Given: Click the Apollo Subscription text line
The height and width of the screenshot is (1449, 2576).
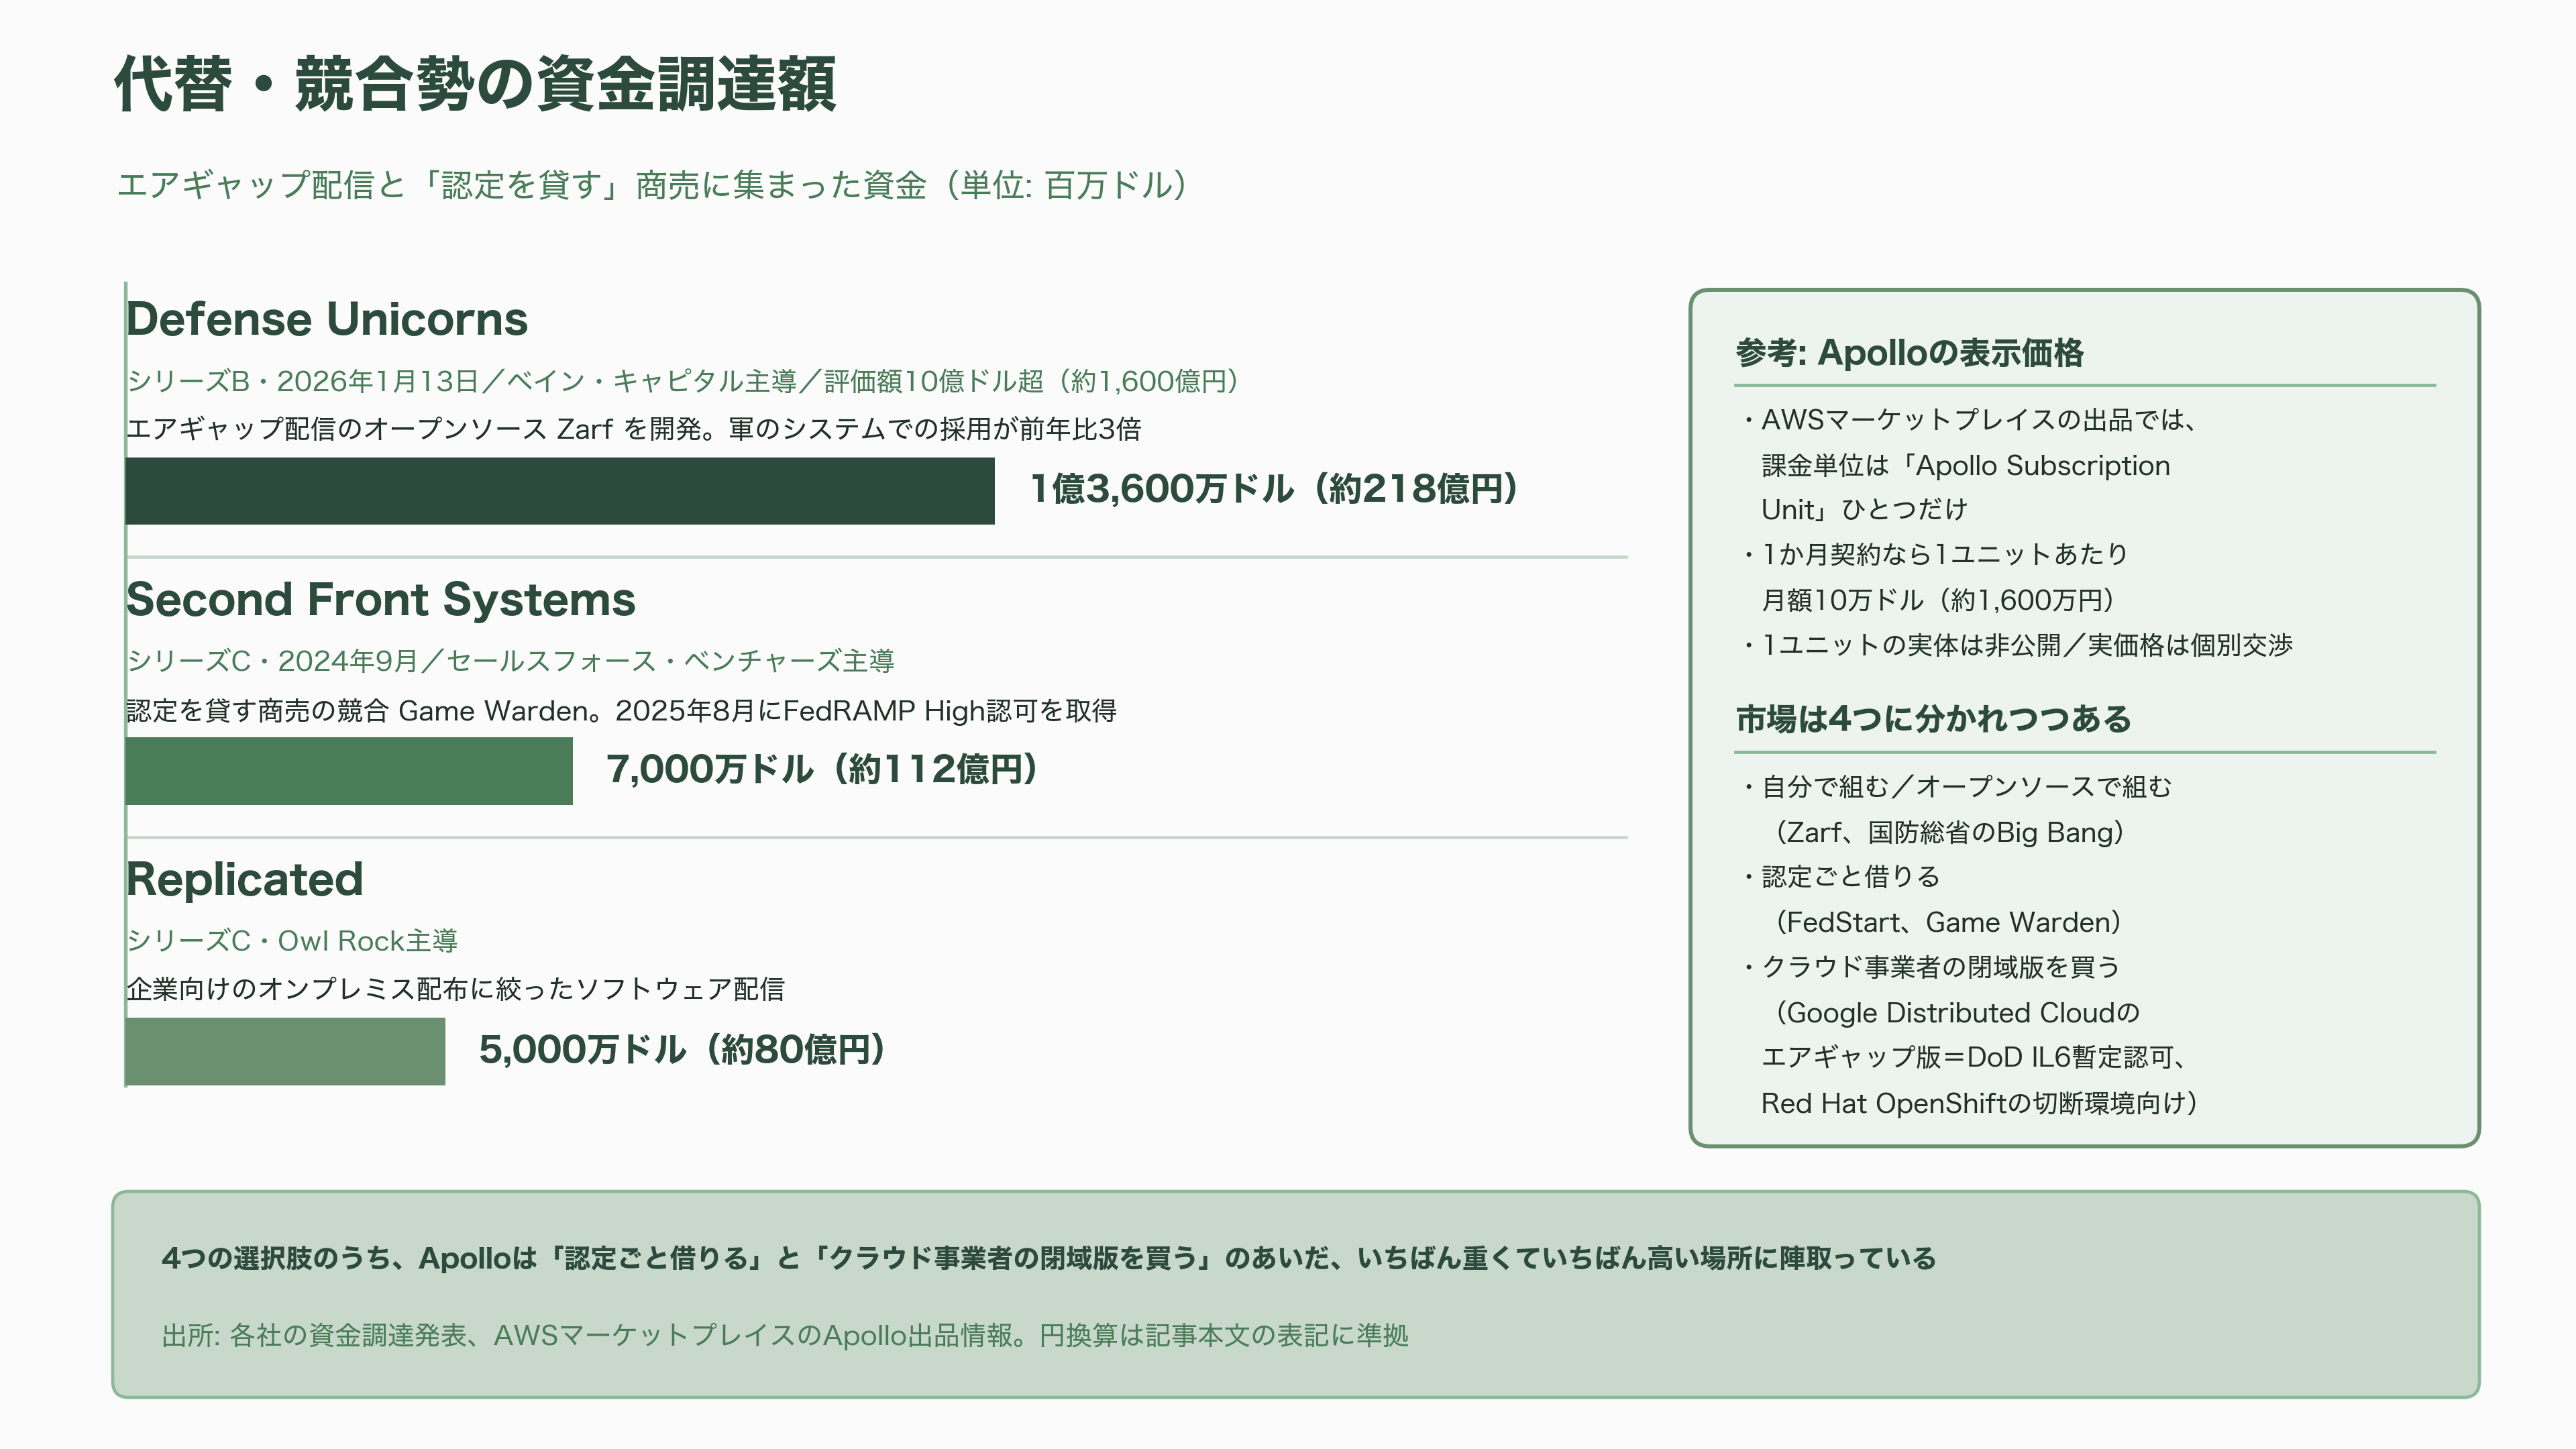Looking at the screenshot, I should click(1966, 466).
